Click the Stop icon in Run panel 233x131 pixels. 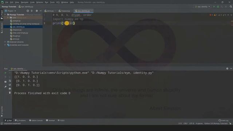pos(5,77)
